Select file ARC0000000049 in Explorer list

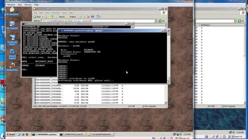pos(50,103)
